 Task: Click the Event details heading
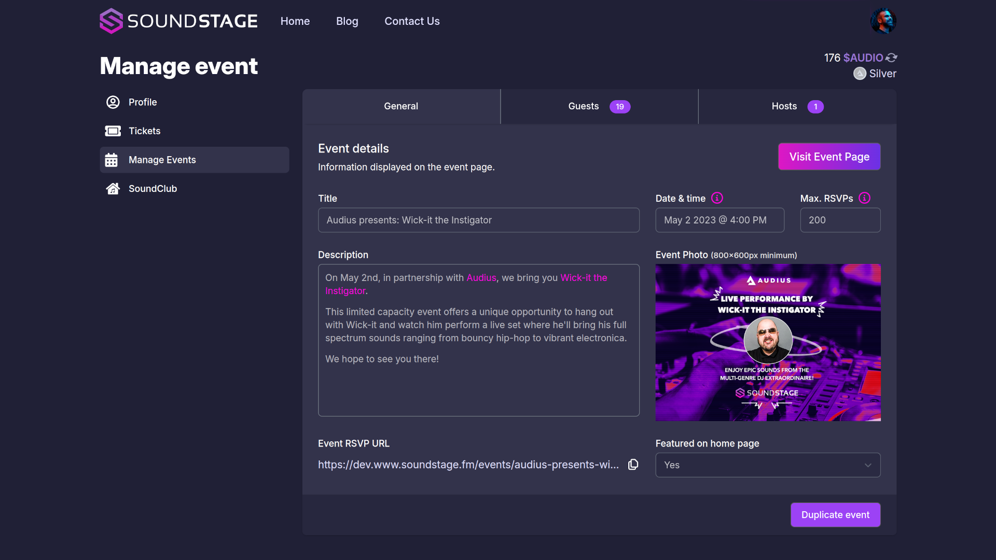353,149
